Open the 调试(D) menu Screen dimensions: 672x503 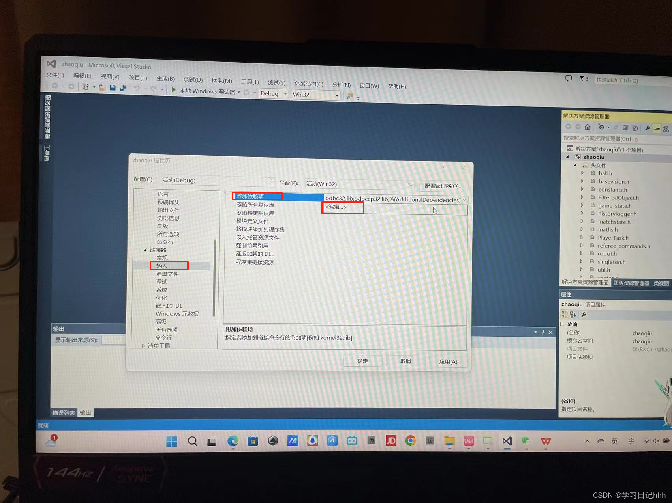point(193,80)
